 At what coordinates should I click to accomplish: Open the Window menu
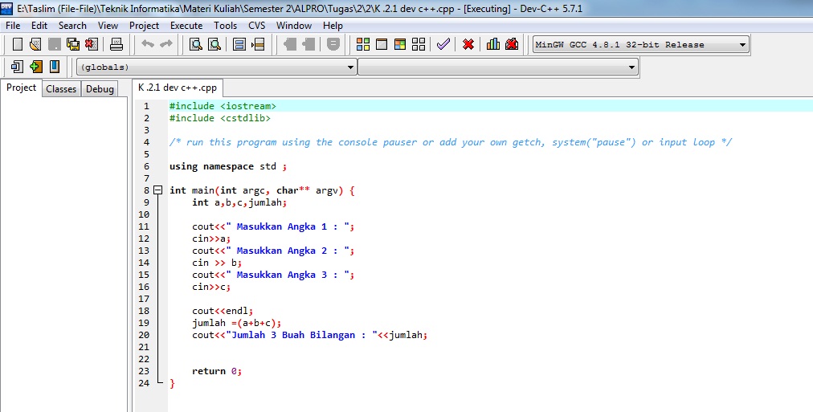[294, 26]
